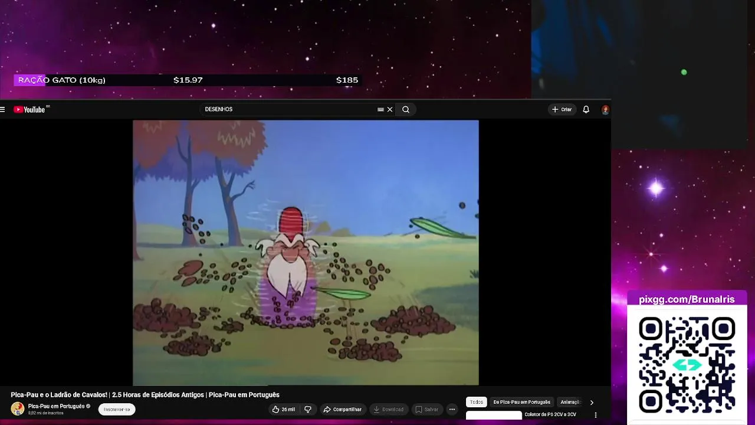Select the Todos filter chip
This screenshot has height=425, width=755.
[477, 402]
